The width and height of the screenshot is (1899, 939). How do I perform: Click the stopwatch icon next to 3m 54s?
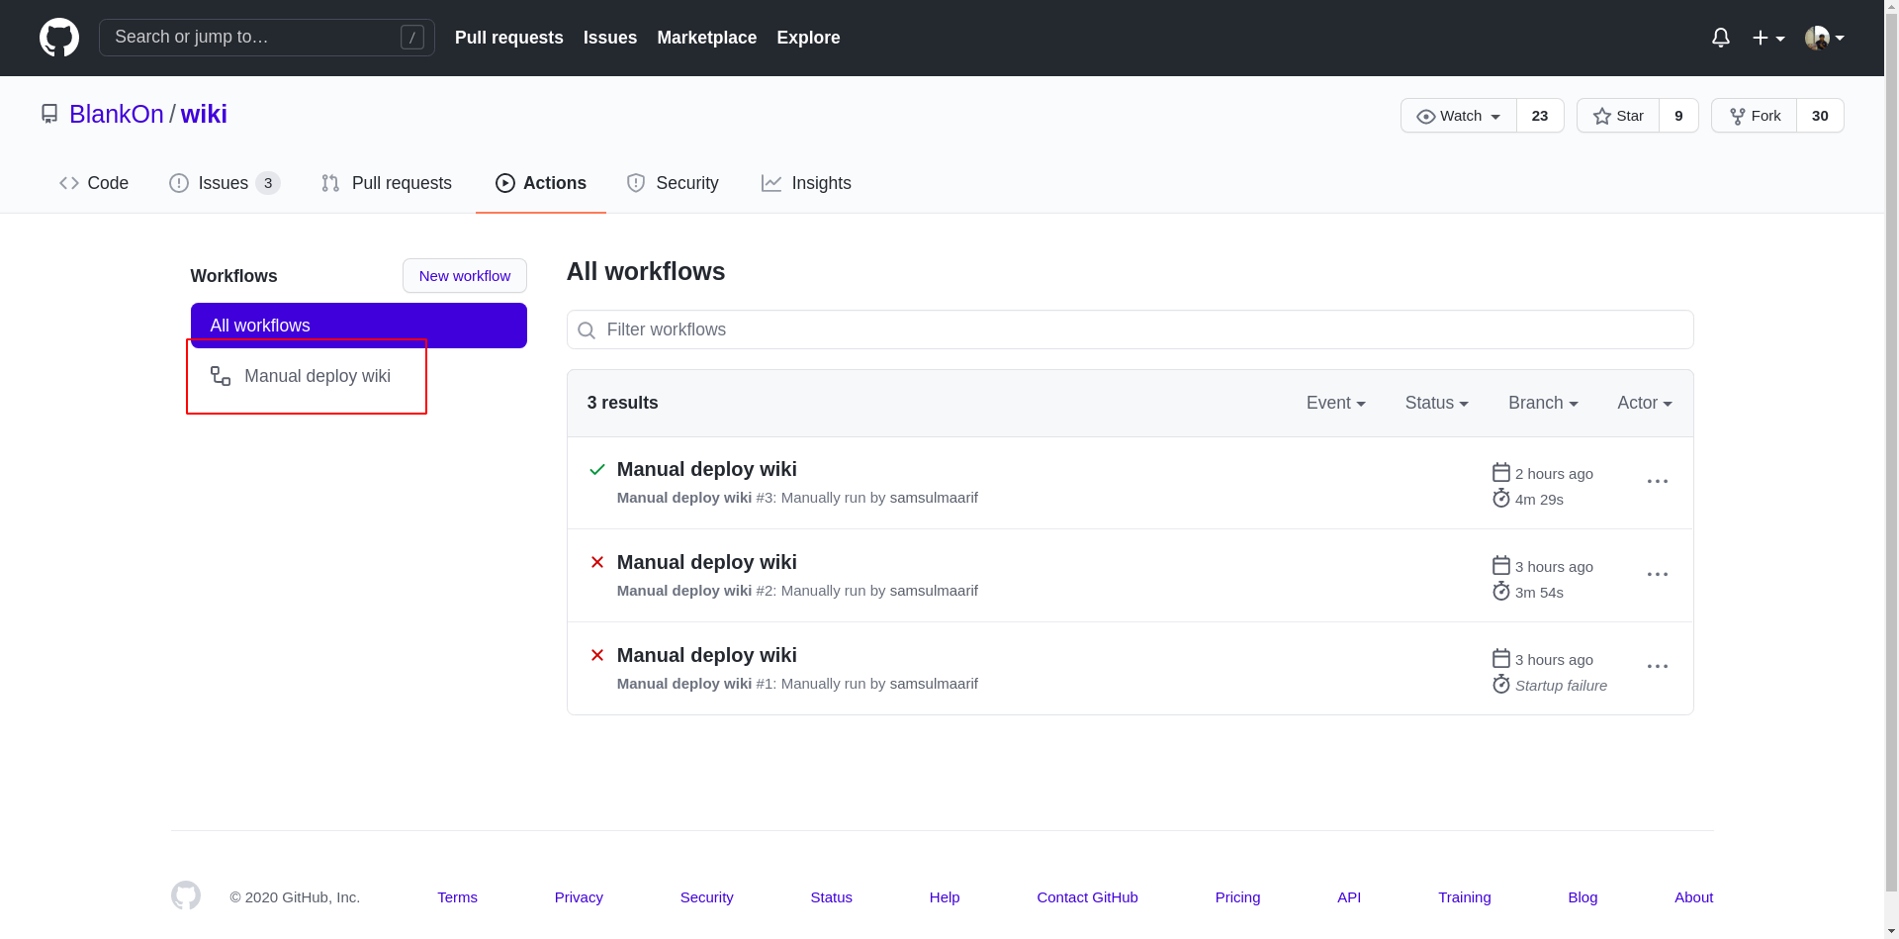coord(1501,591)
